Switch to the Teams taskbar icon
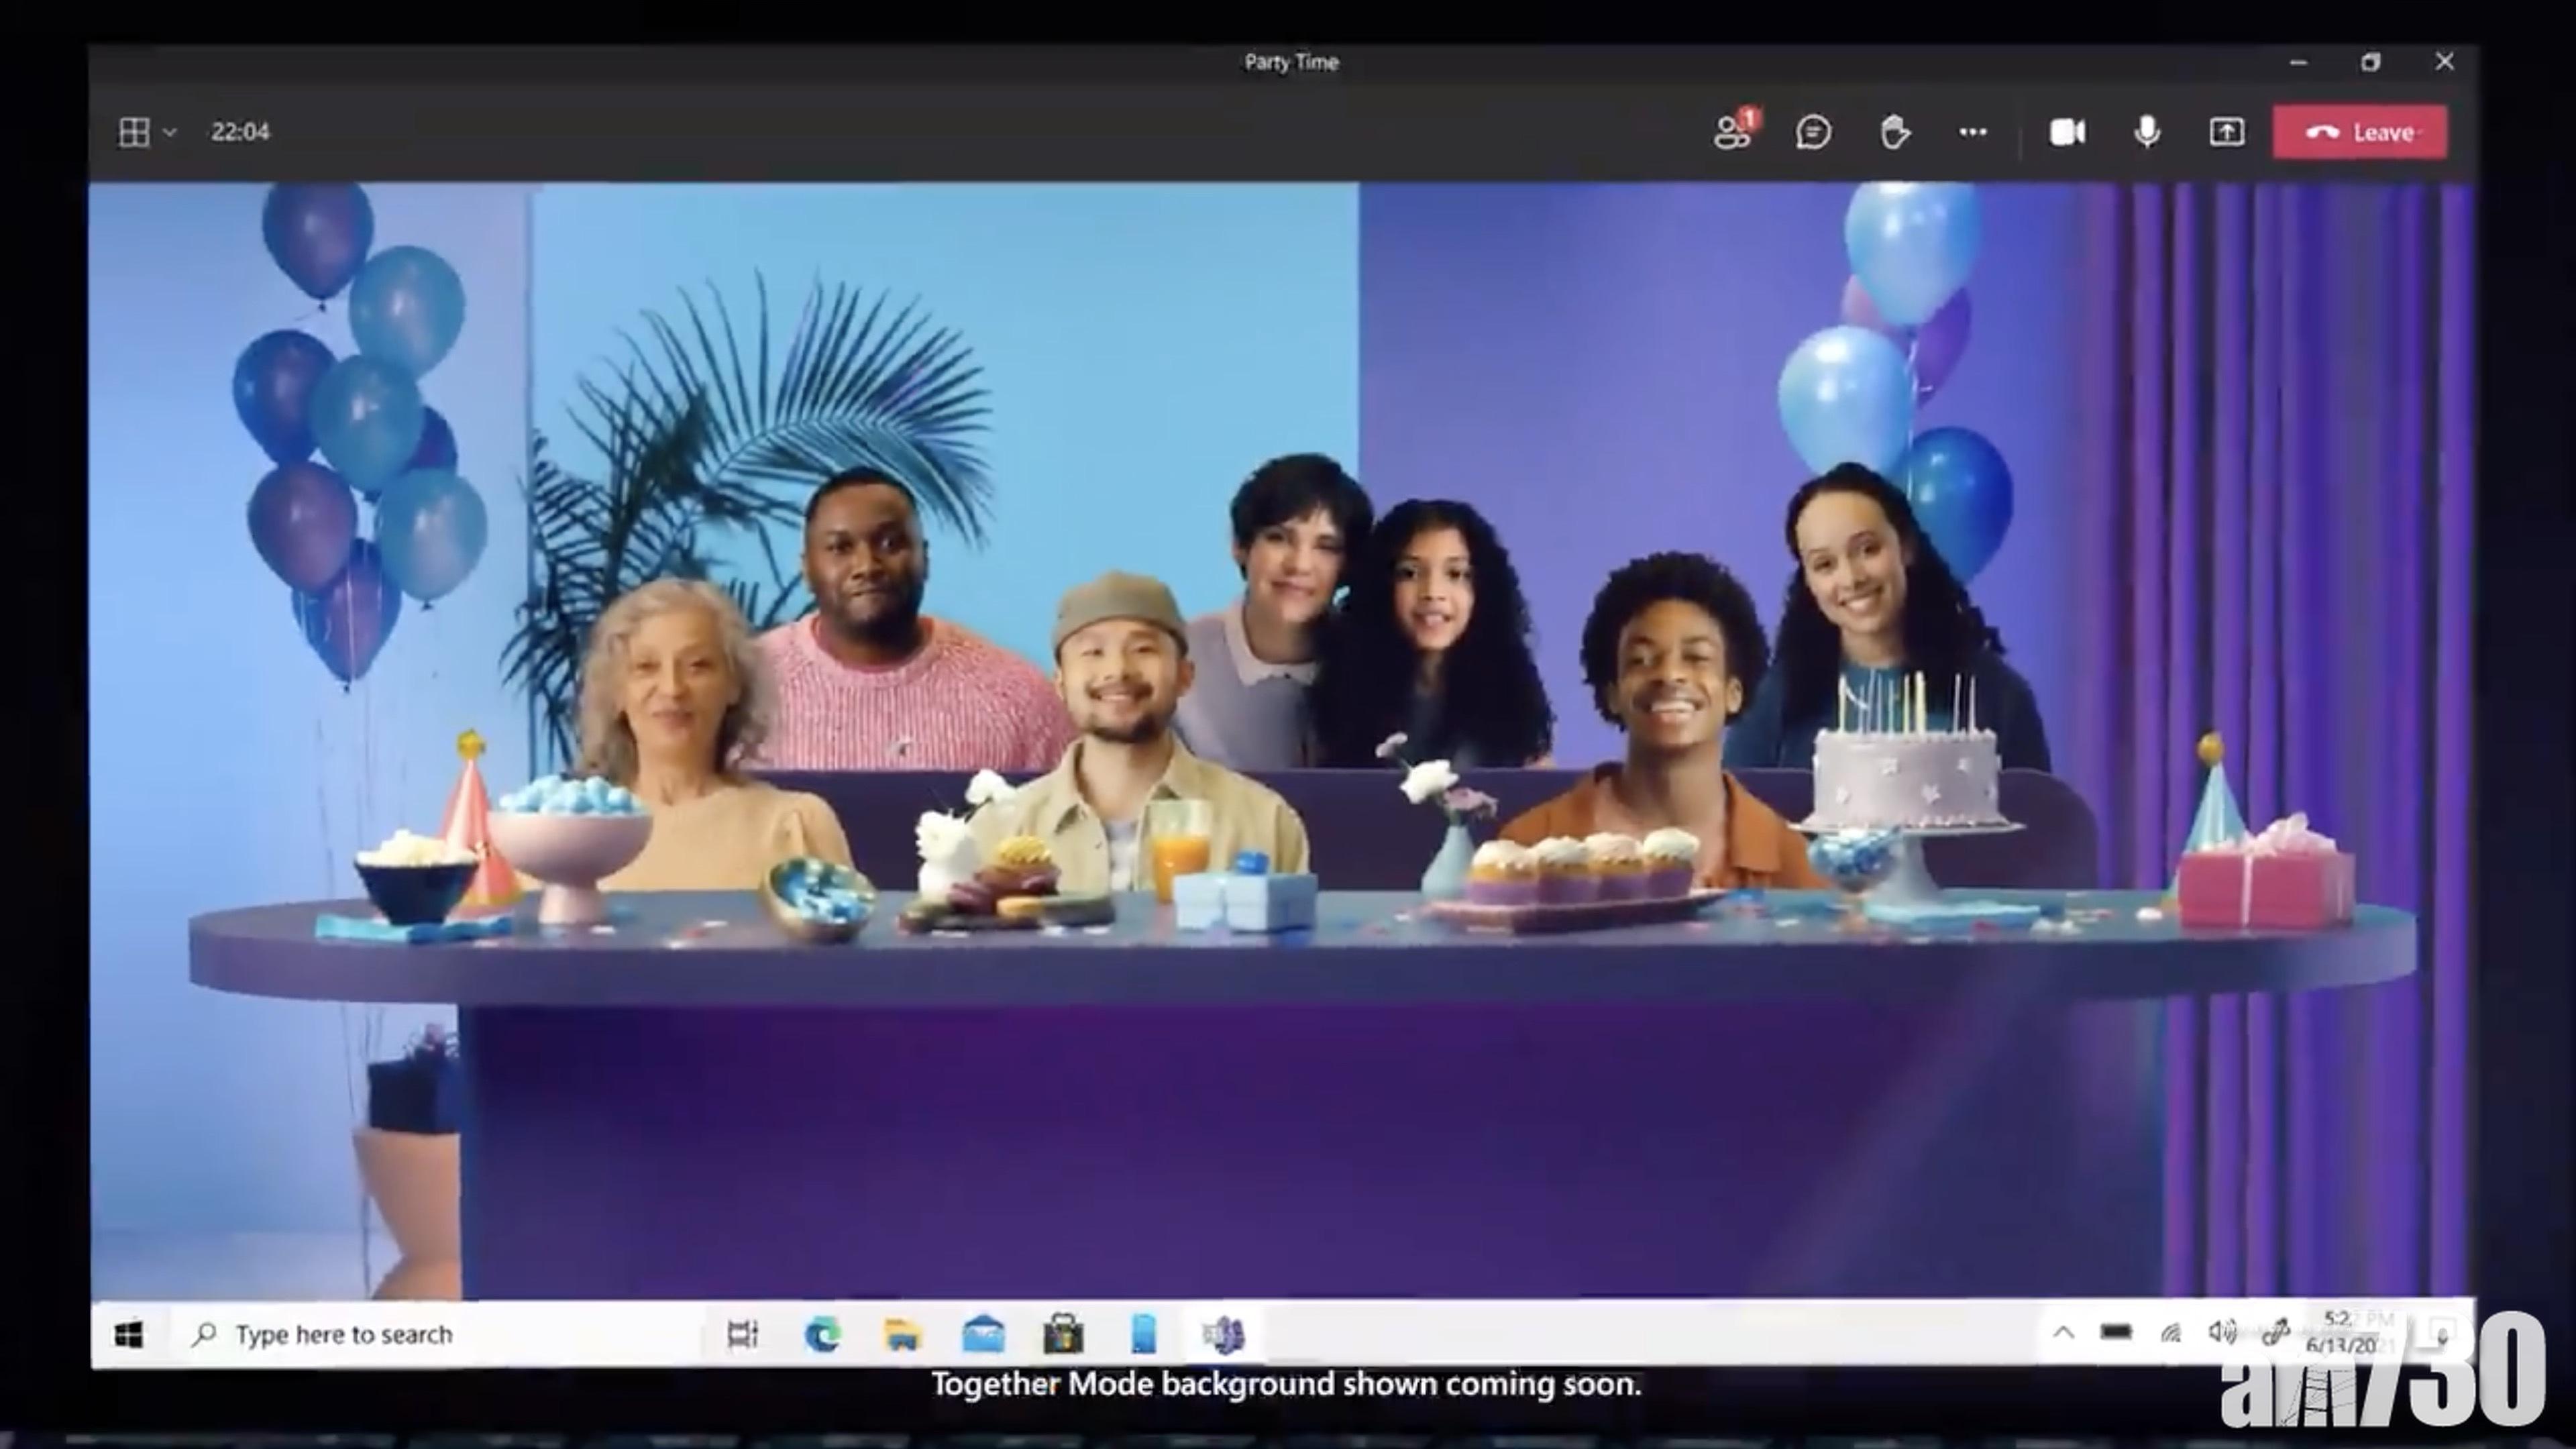 (1223, 1334)
